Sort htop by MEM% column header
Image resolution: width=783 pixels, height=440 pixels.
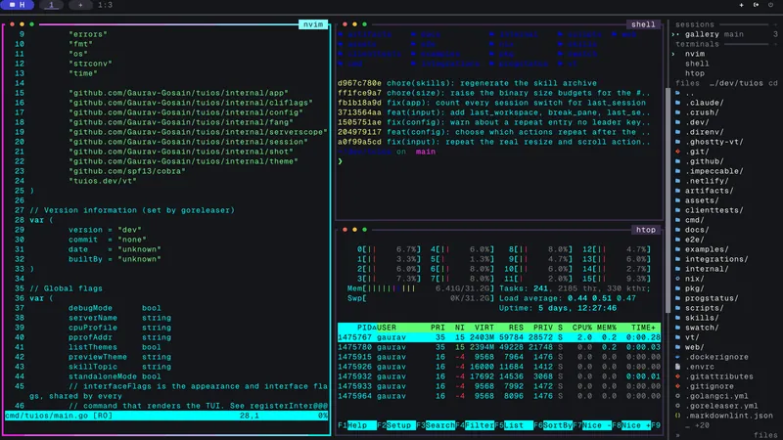606,328
